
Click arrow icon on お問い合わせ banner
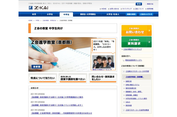pos(149,30)
